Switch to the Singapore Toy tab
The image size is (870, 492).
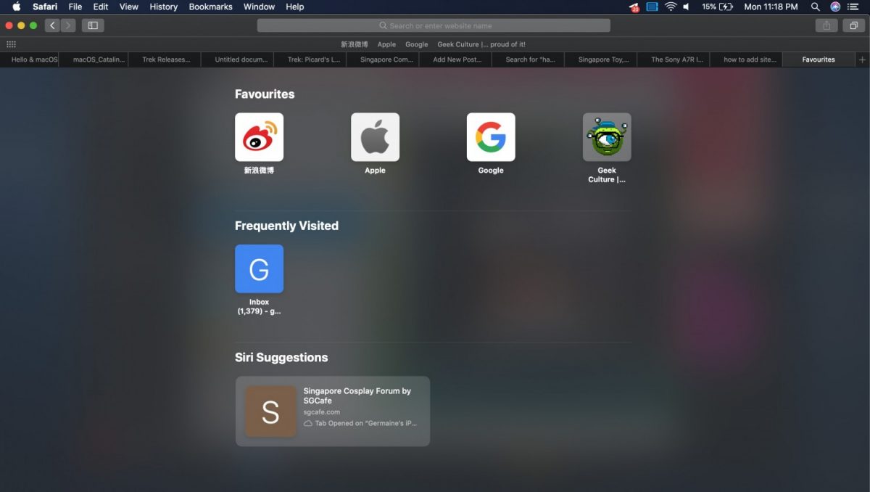[x=601, y=60]
